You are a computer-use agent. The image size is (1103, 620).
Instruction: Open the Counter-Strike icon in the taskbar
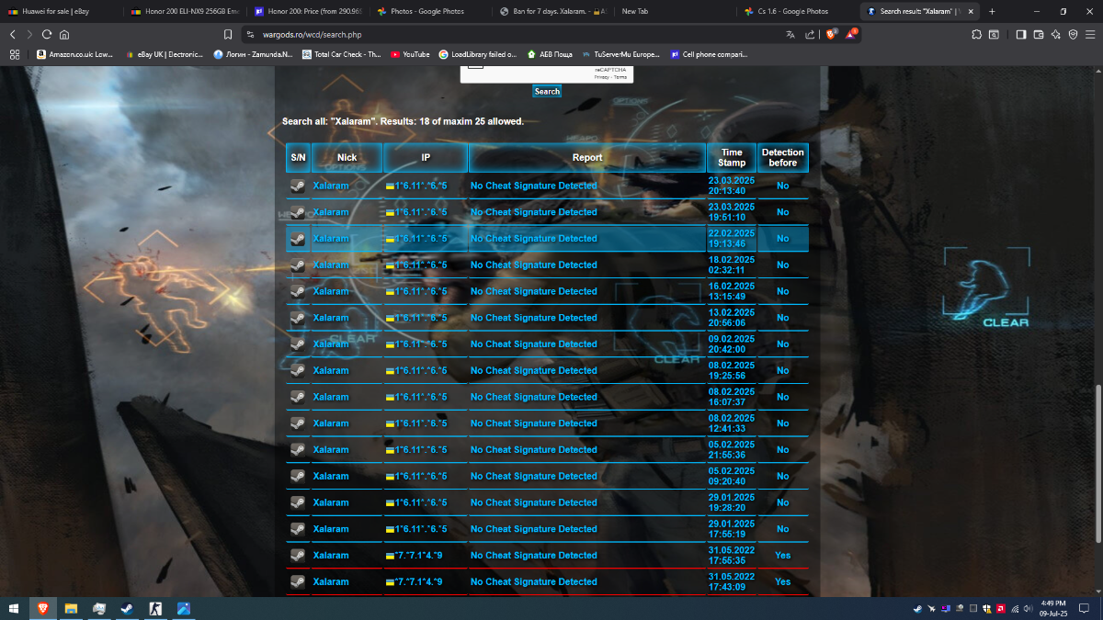click(x=156, y=608)
